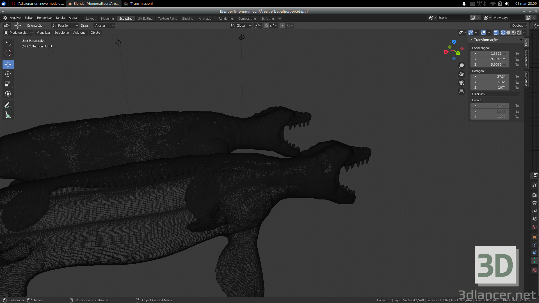Viewport: 539px width, 303px height.
Task: Open the Janela menu item
Action: click(60, 17)
